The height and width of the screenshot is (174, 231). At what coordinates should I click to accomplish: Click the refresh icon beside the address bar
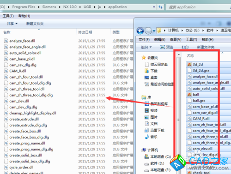point(160,7)
